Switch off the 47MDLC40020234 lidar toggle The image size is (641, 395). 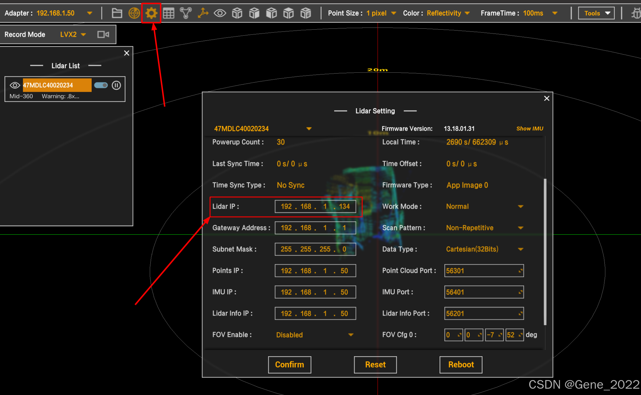pyautogui.click(x=101, y=85)
